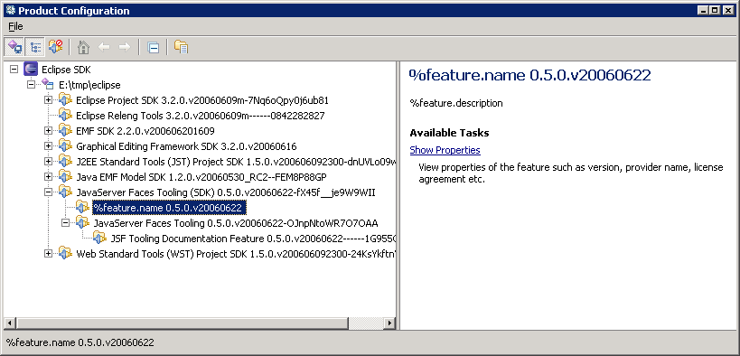The width and height of the screenshot is (740, 356).
Task: Click the Available Tasks heading
Action: point(449,133)
